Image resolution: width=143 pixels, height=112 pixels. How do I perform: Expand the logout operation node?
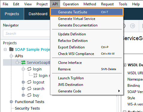pyautogui.click(x=23, y=82)
